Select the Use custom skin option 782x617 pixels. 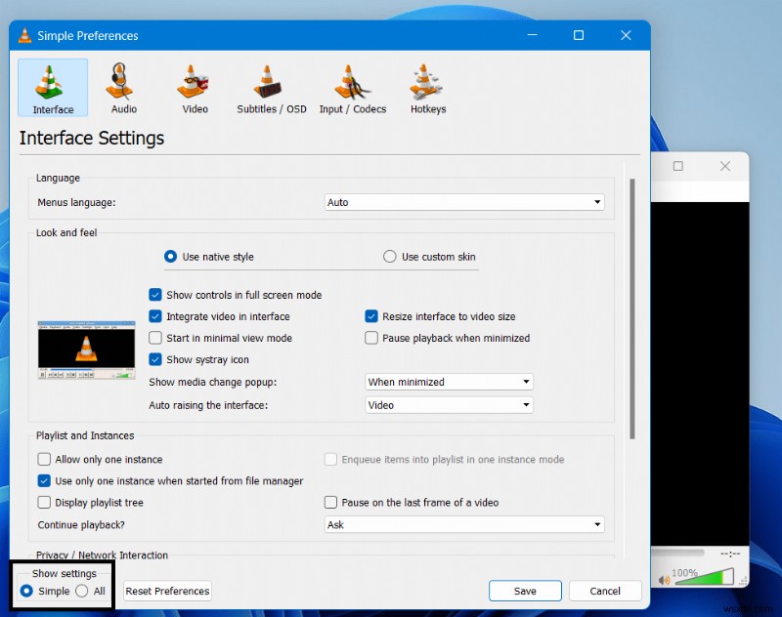389,256
